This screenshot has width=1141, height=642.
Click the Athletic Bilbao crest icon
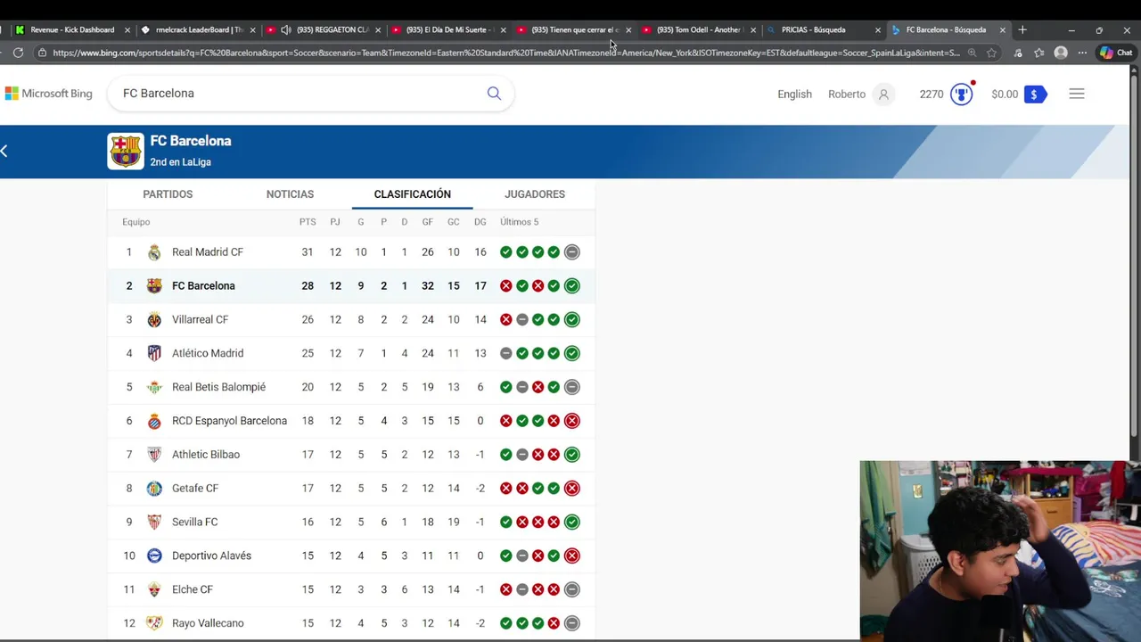154,455
